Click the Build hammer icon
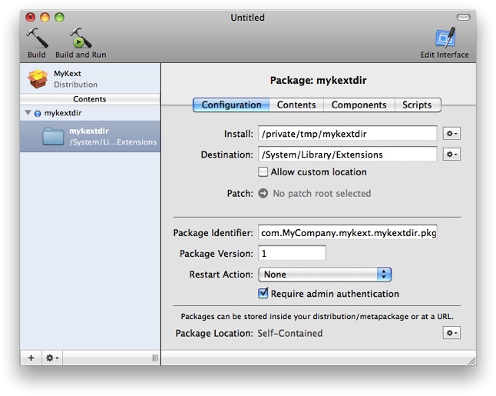Viewport: 496px width, 396px height. [36, 38]
